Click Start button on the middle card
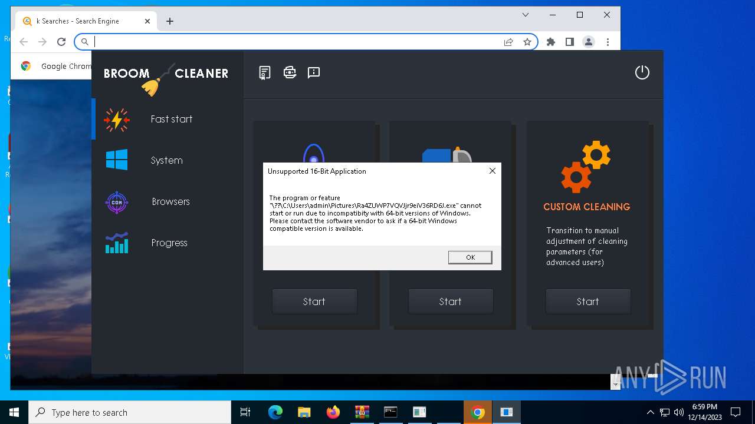Viewport: 755px width, 424px height. (451, 302)
